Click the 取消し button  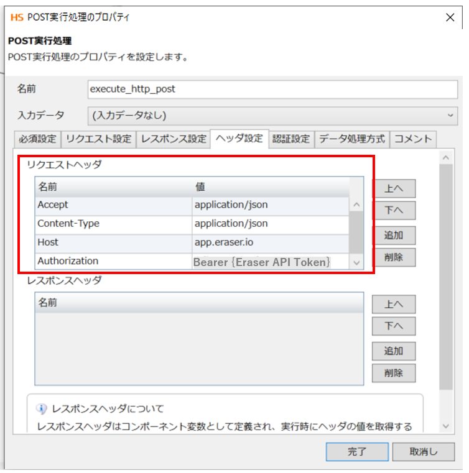pyautogui.click(x=424, y=452)
